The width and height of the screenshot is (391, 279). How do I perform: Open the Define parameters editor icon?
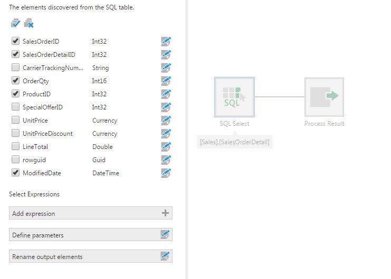(x=166, y=235)
